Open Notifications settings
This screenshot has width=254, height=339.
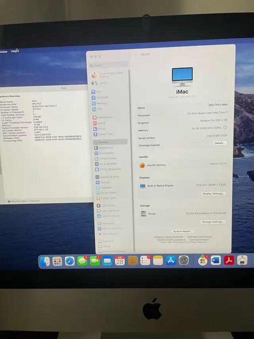[x=103, y=117]
